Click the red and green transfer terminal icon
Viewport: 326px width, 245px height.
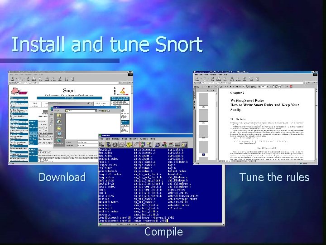pyautogui.click(x=143, y=144)
